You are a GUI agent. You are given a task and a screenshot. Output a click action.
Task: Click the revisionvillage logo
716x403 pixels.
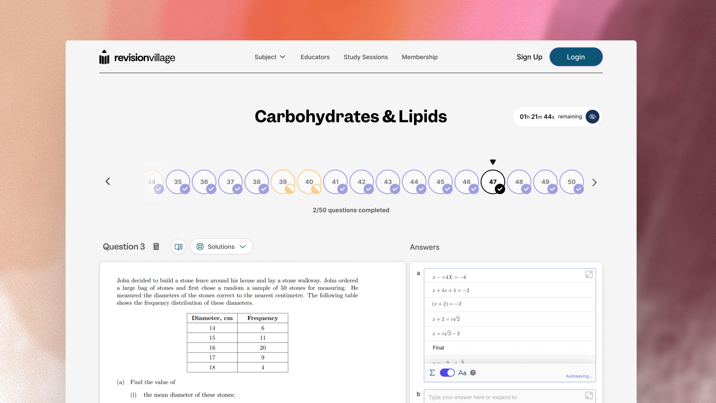click(x=137, y=57)
